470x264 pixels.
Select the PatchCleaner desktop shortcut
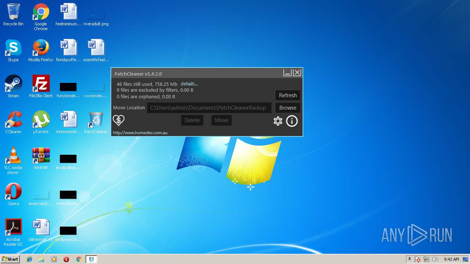click(x=96, y=122)
